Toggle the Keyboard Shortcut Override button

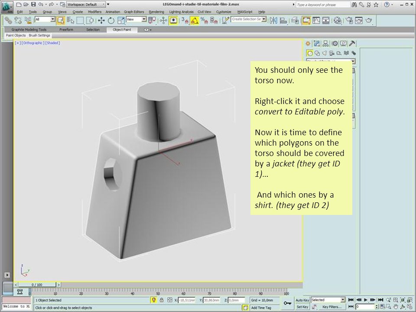coord(173,20)
